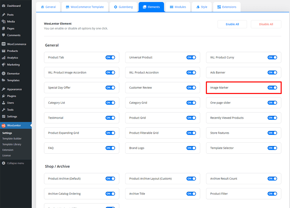Open the WooCommerce menu item
Viewport: 290px width, 208px height.
(x=16, y=44)
